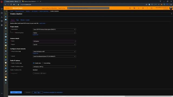Select the Dynamic assignment option

(36, 73)
